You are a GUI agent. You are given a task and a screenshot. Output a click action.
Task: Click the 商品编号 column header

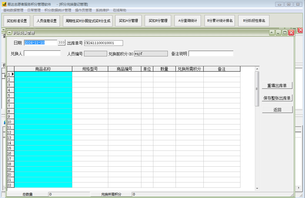pyautogui.click(x=125, y=69)
